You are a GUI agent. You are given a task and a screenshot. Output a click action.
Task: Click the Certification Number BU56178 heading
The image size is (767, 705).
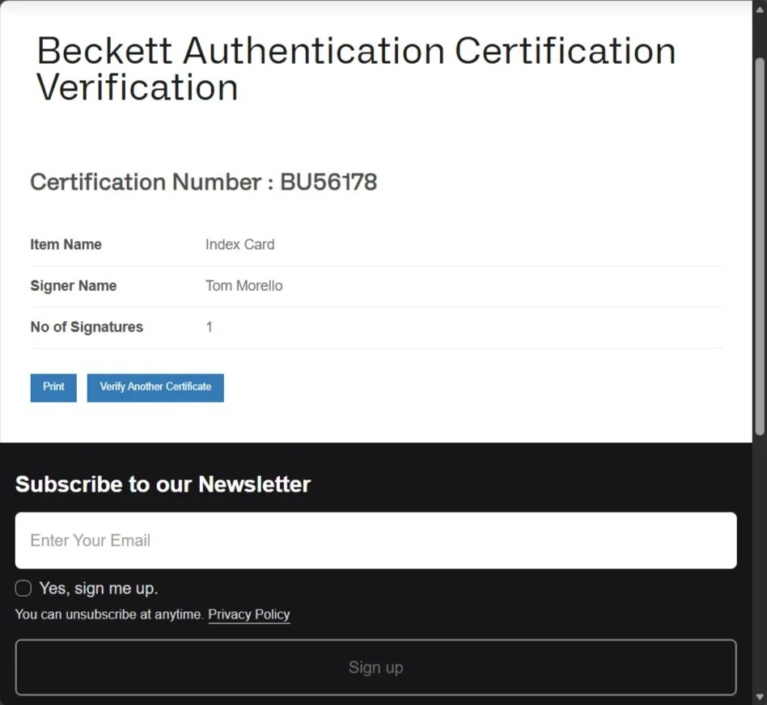coord(204,182)
